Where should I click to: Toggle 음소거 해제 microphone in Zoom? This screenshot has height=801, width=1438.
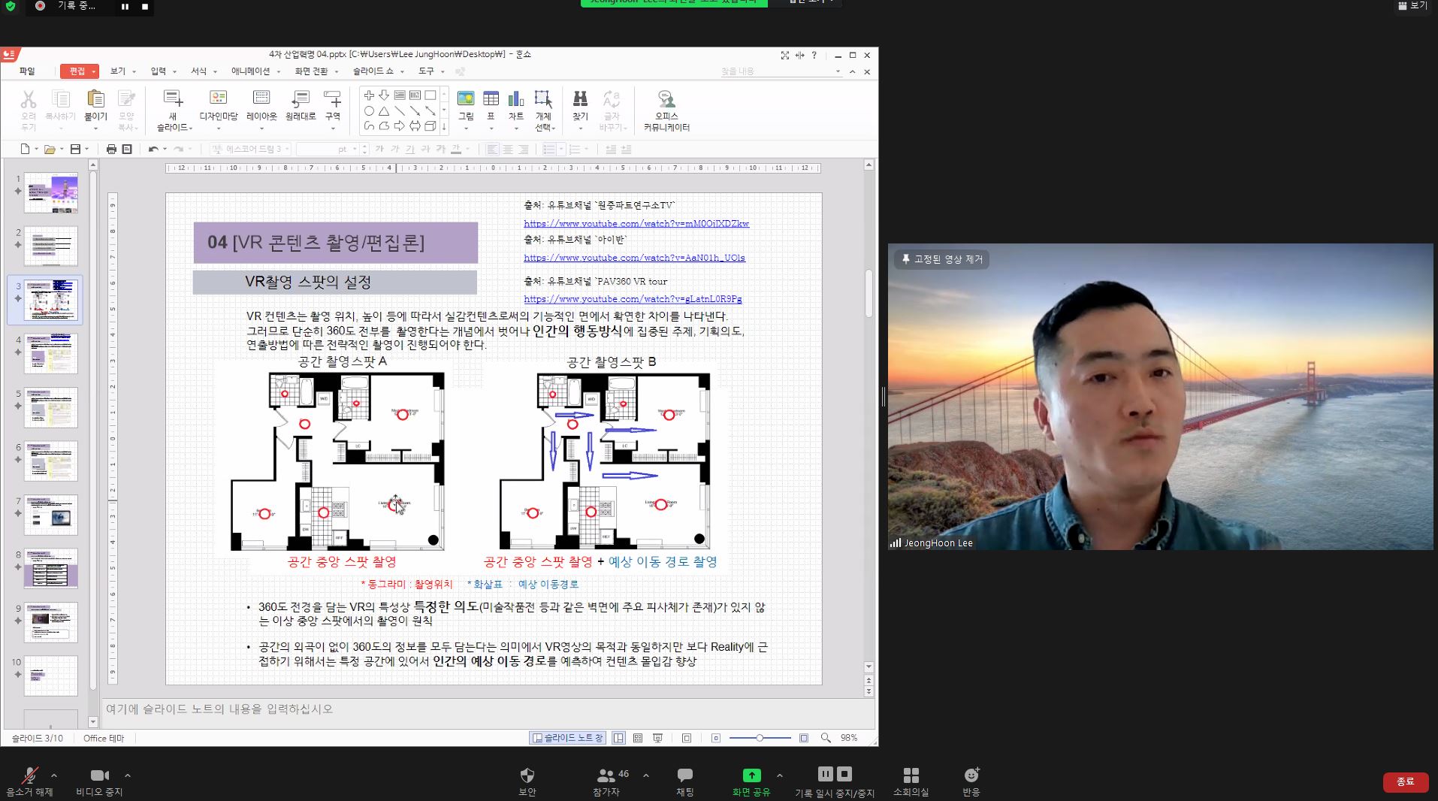pos(30,775)
